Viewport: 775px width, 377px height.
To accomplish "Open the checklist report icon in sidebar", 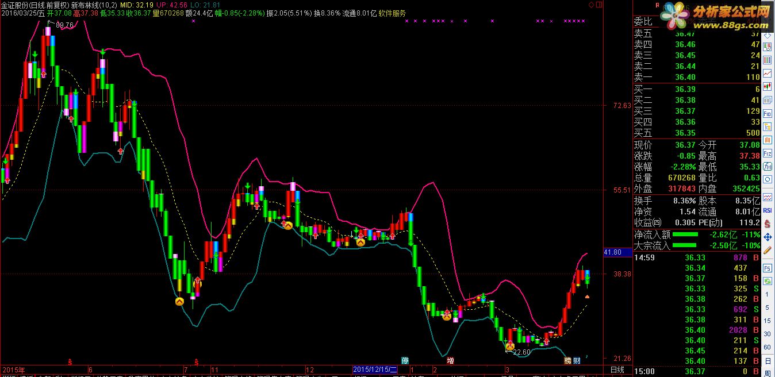I will (x=767, y=47).
